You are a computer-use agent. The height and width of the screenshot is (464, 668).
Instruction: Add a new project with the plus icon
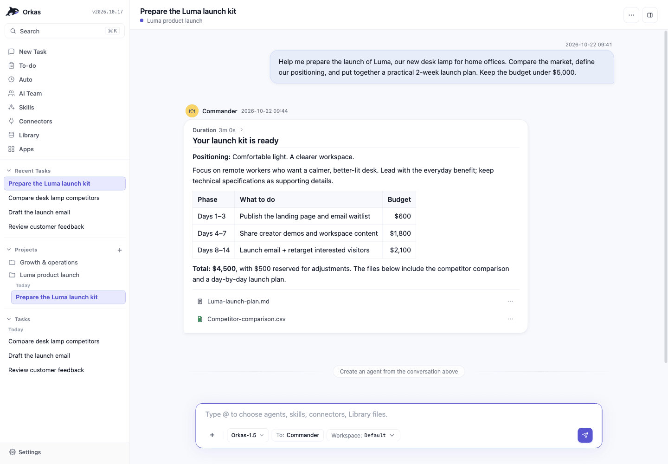[120, 250]
